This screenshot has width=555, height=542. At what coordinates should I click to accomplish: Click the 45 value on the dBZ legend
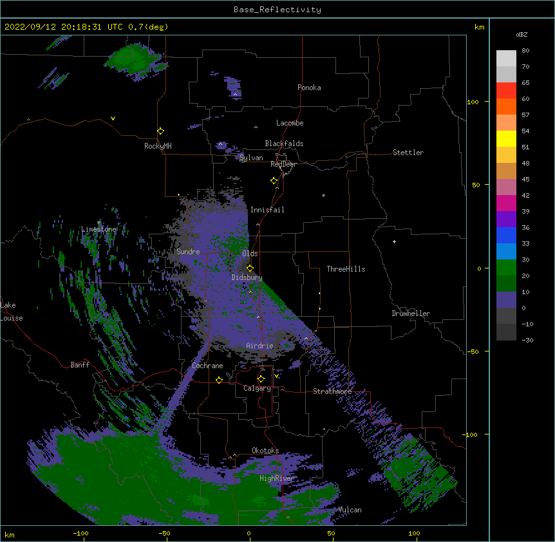[525, 180]
